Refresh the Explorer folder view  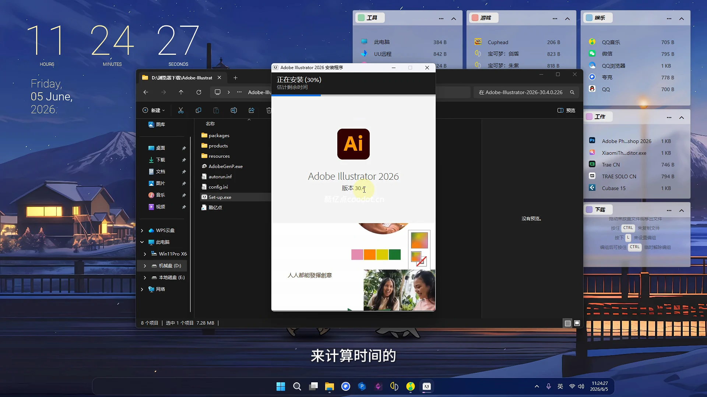click(198, 92)
